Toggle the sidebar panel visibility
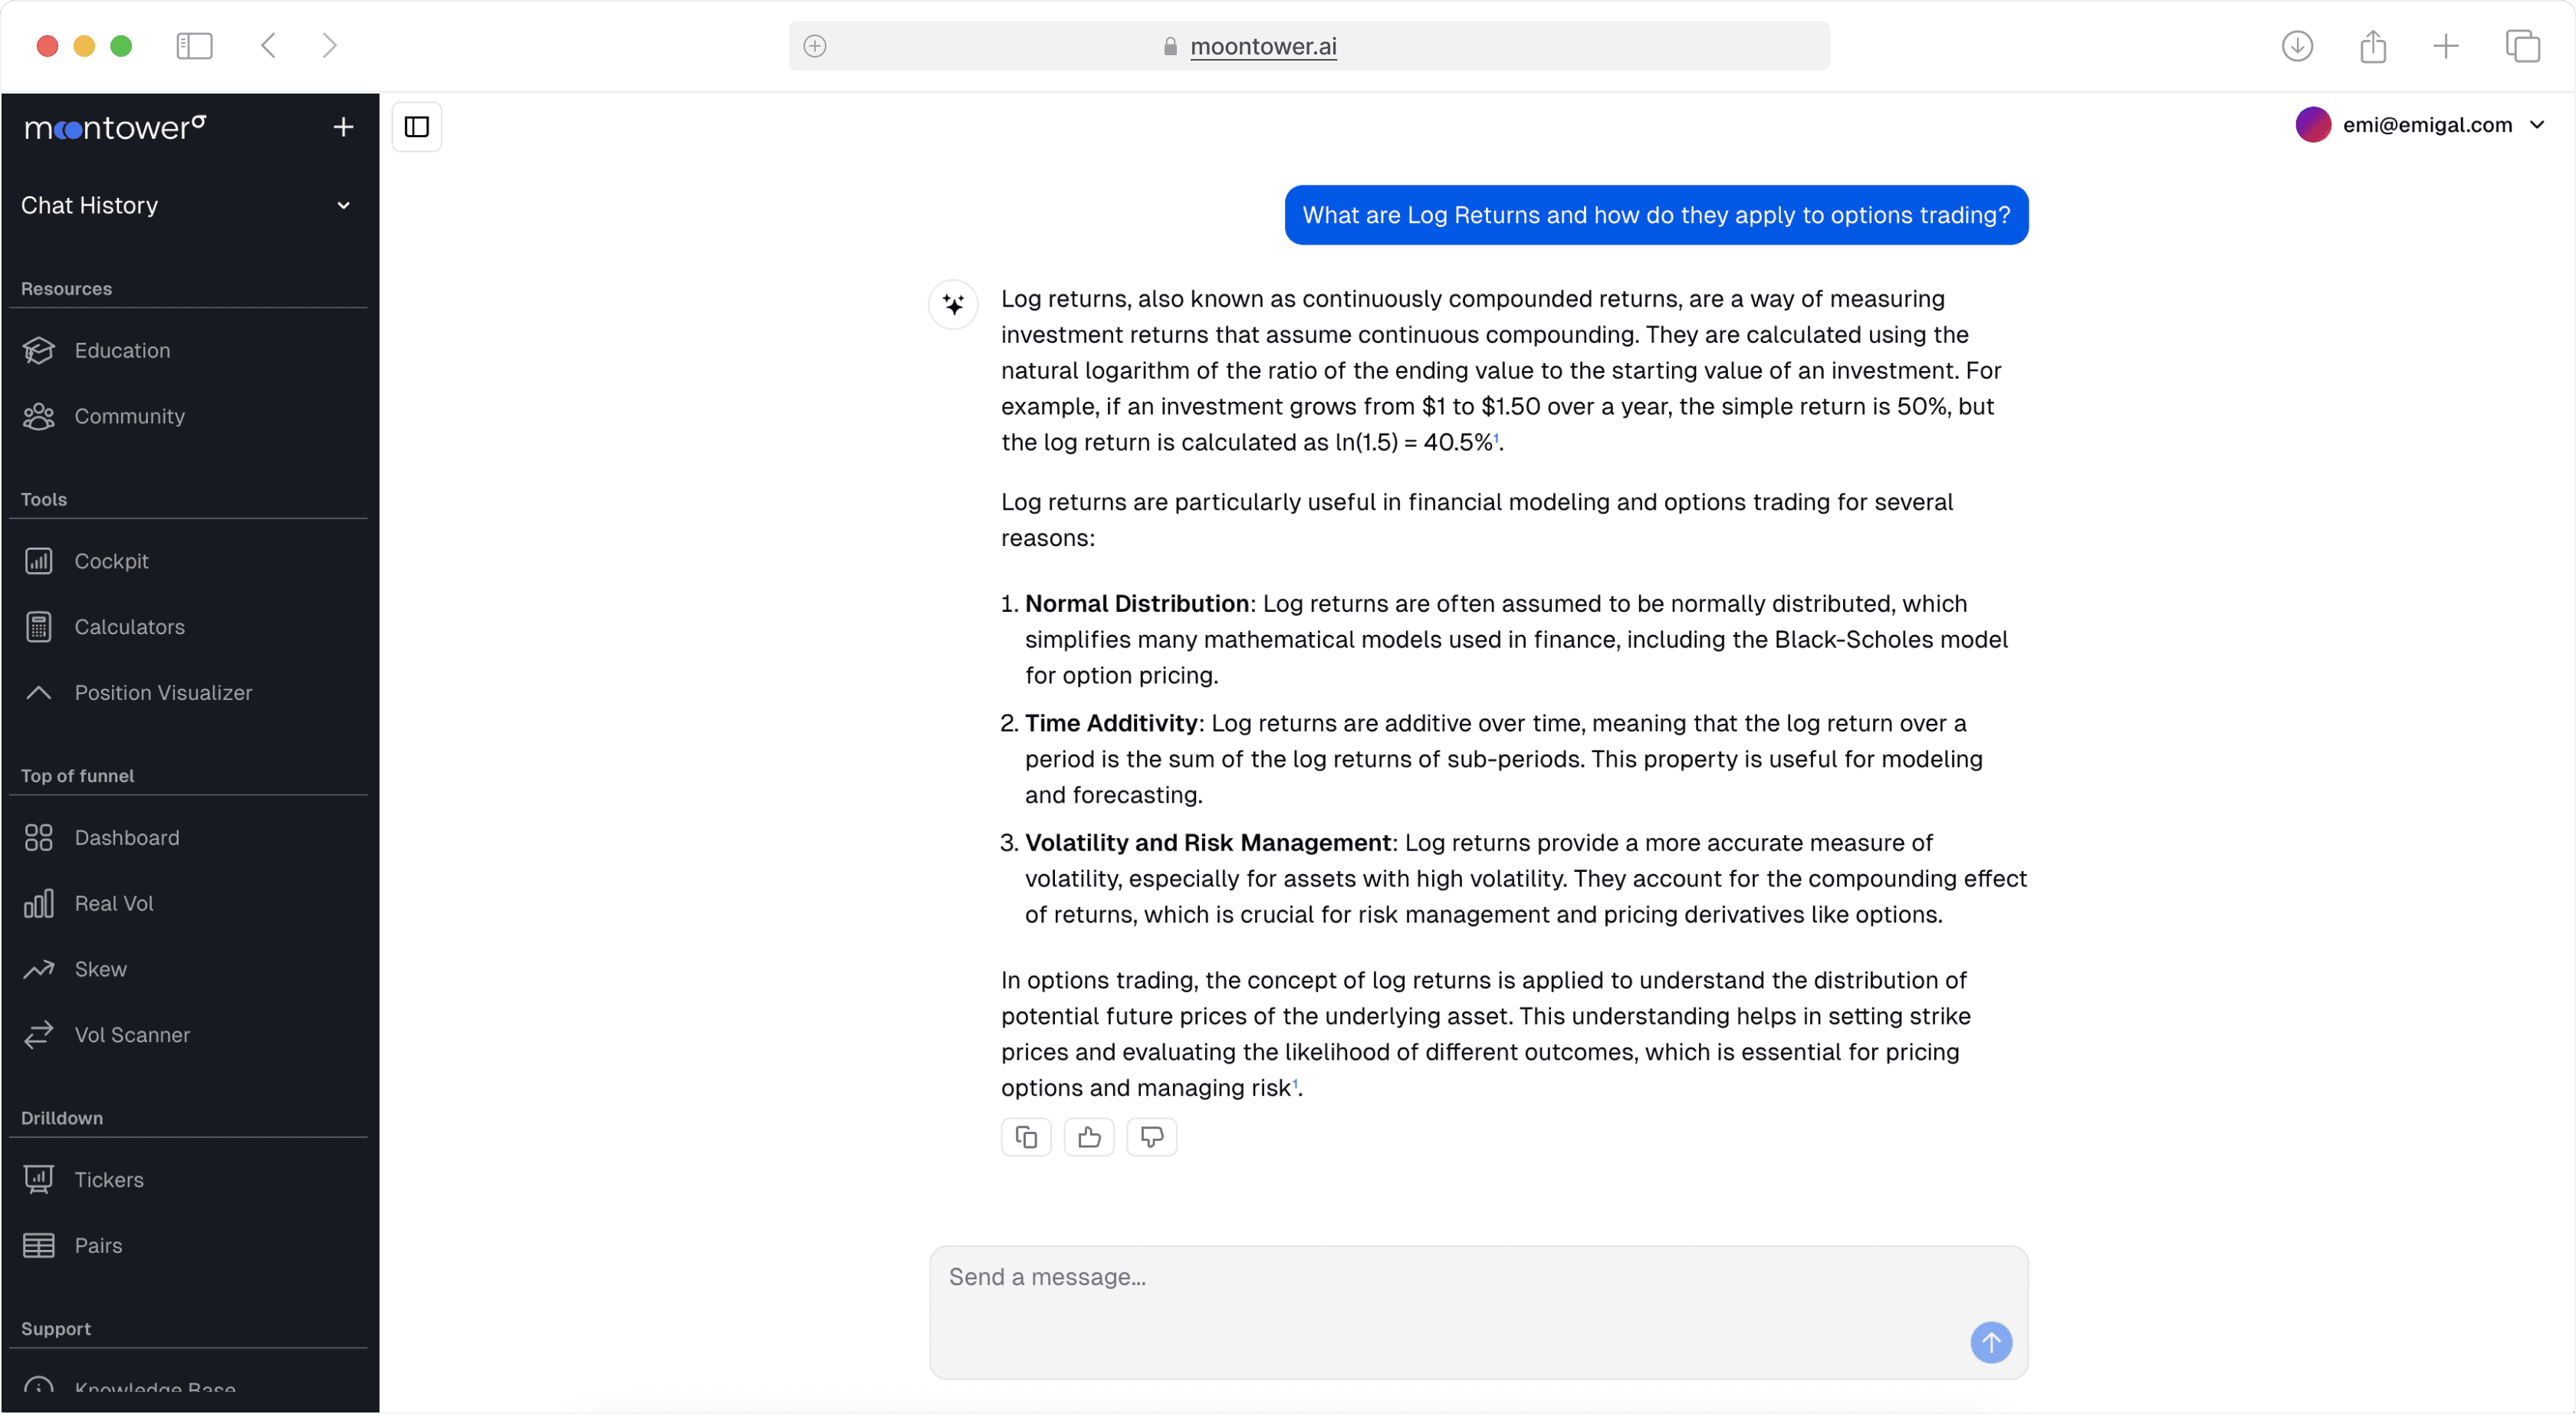The height and width of the screenshot is (1414, 2576). [x=418, y=126]
